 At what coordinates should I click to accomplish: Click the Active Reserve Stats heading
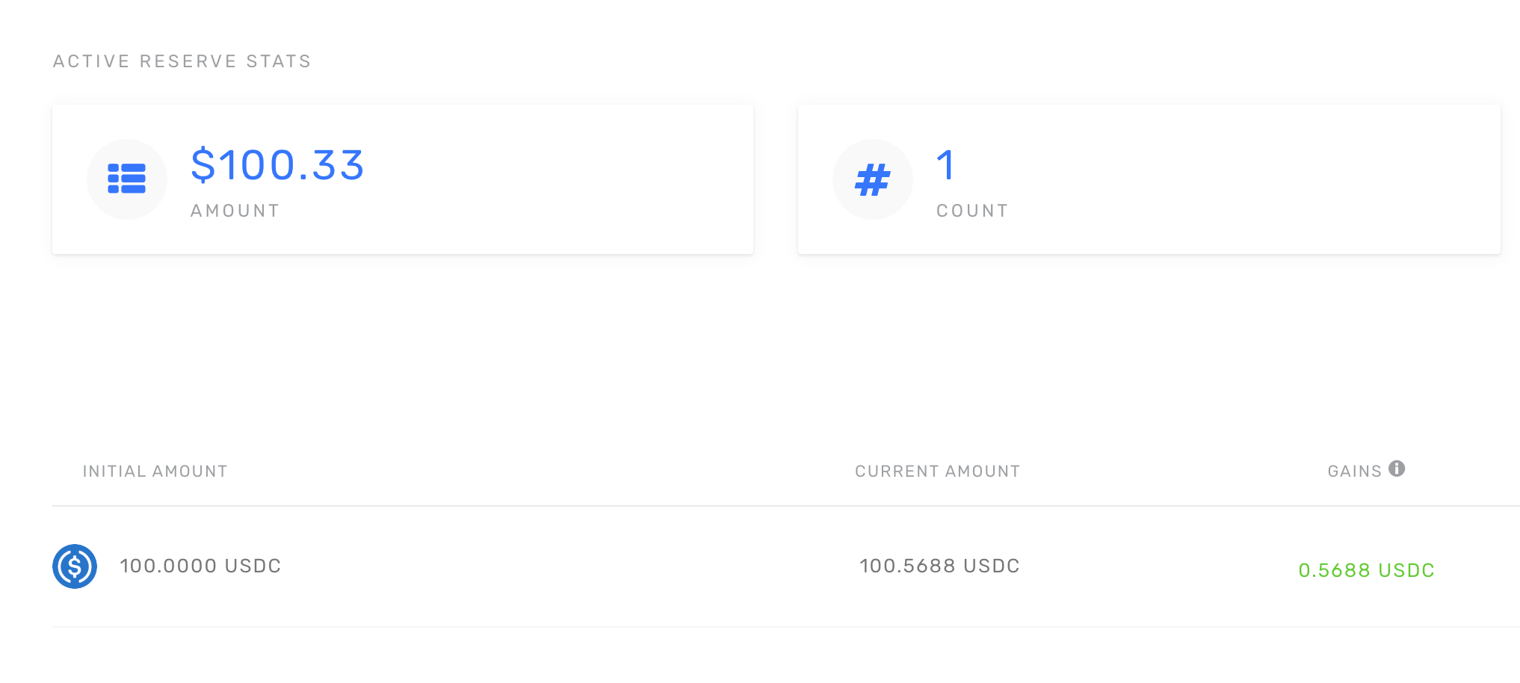182,61
